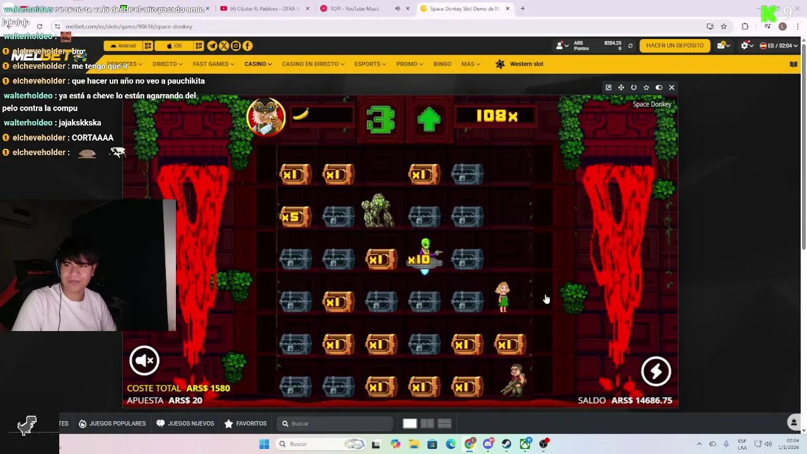Bookmark this page with the star icon

coord(724,26)
